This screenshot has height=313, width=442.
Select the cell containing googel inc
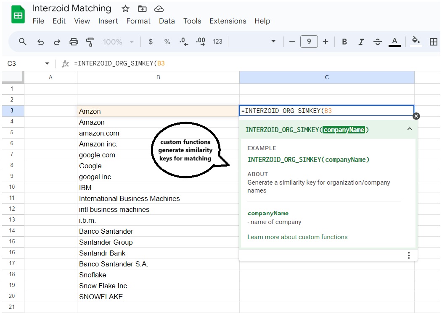coord(158,177)
